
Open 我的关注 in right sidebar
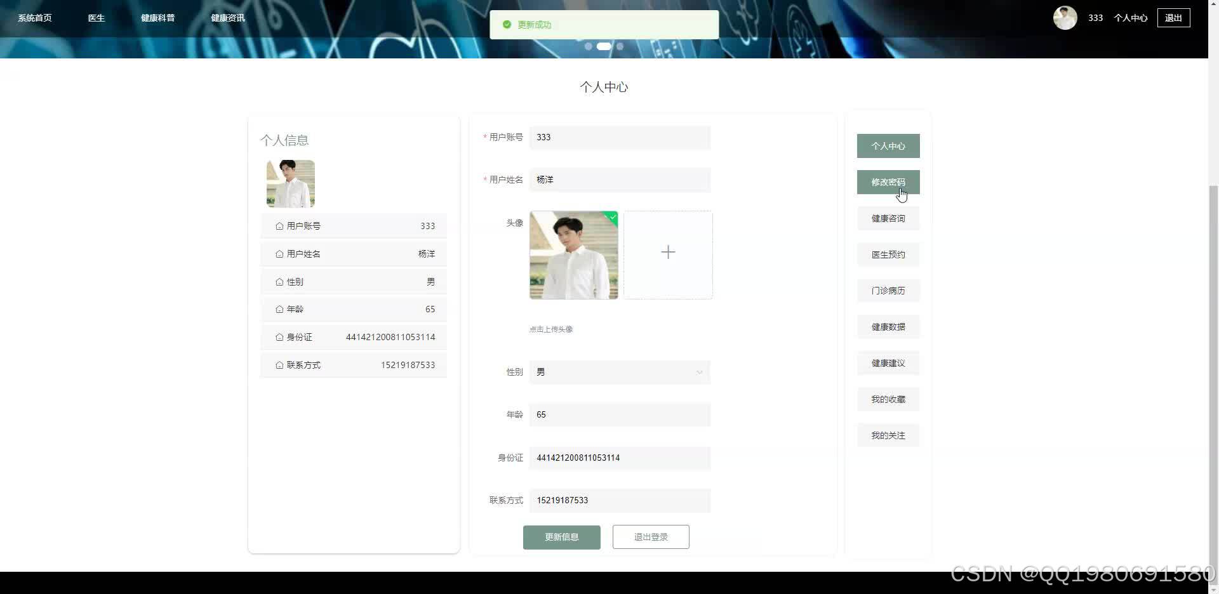pyautogui.click(x=888, y=435)
